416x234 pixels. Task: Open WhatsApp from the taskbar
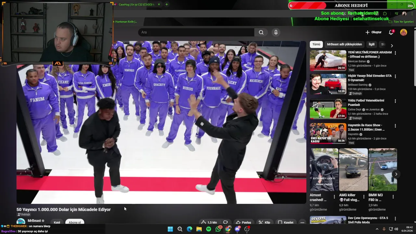[x=218, y=229]
